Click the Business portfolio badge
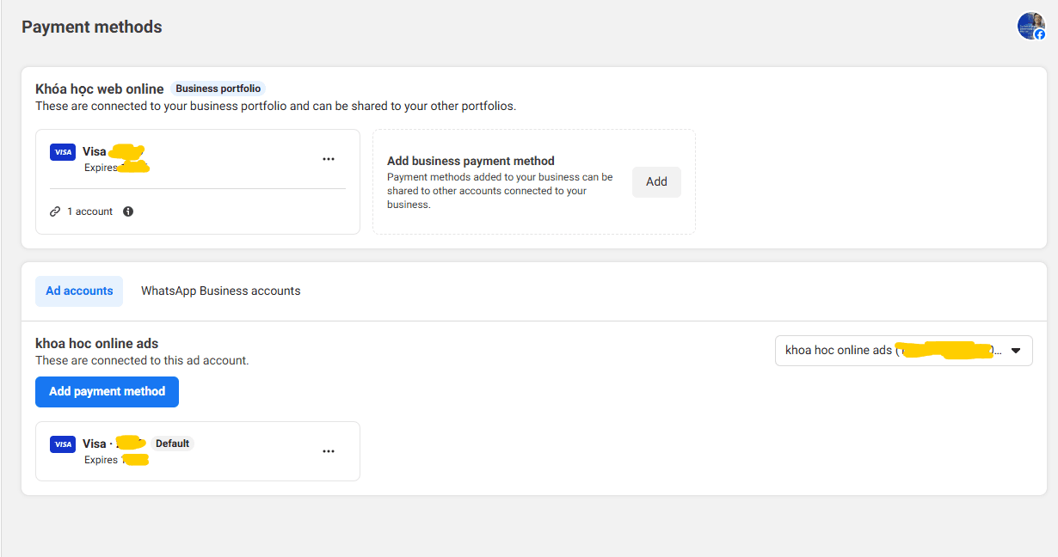The height and width of the screenshot is (557, 1058). tap(218, 88)
